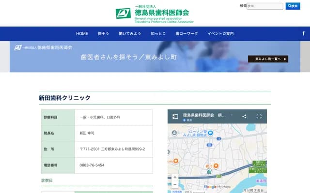Zoom out the map with minus button

(x=175, y=184)
